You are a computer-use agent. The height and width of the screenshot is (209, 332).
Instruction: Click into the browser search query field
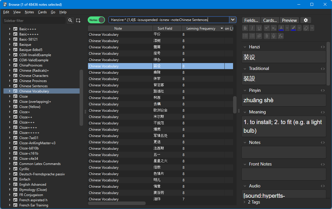click(x=169, y=20)
